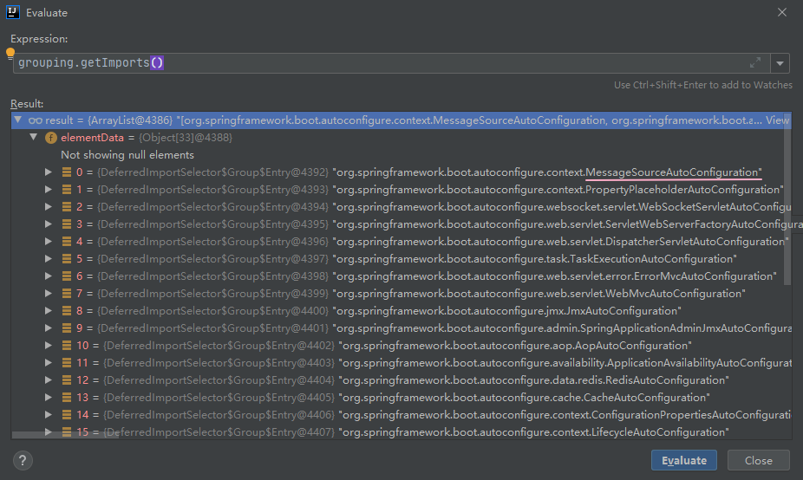
Task: Expand entry 0 MessageSourceAutoConfiguration
Action: (x=49, y=172)
